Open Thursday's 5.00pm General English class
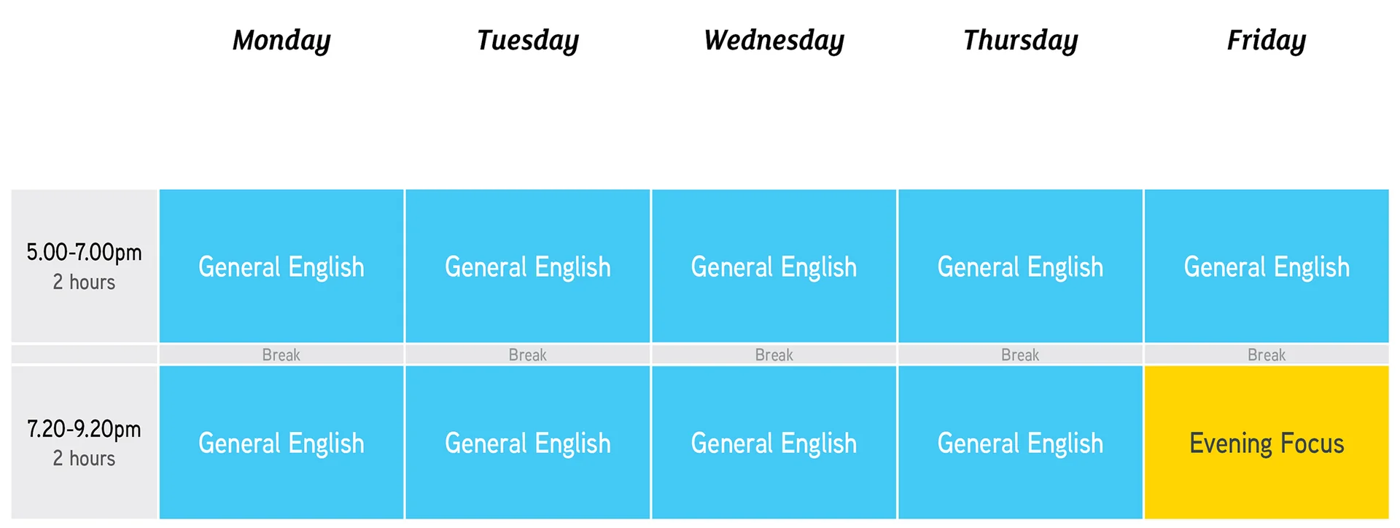This screenshot has height=528, width=1400. coord(1020,267)
